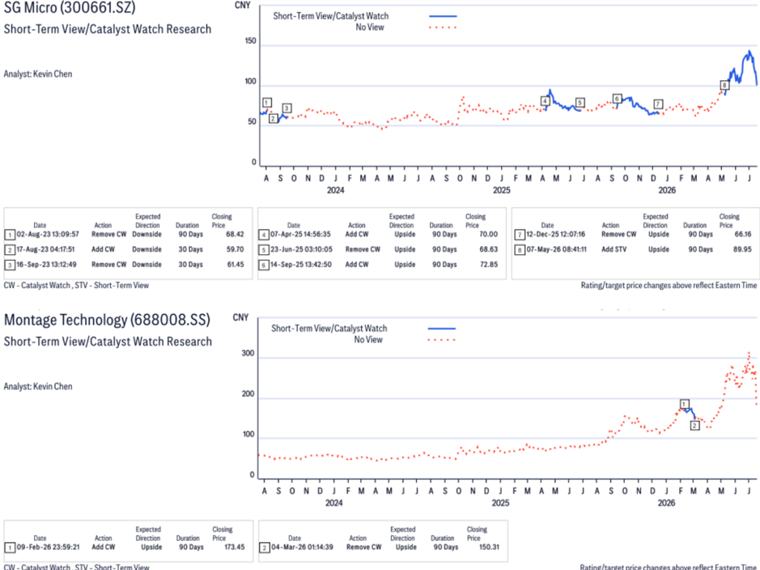The image size is (760, 570).
Task: Click closing price 150.31 in Montage table
Action: tap(488, 547)
